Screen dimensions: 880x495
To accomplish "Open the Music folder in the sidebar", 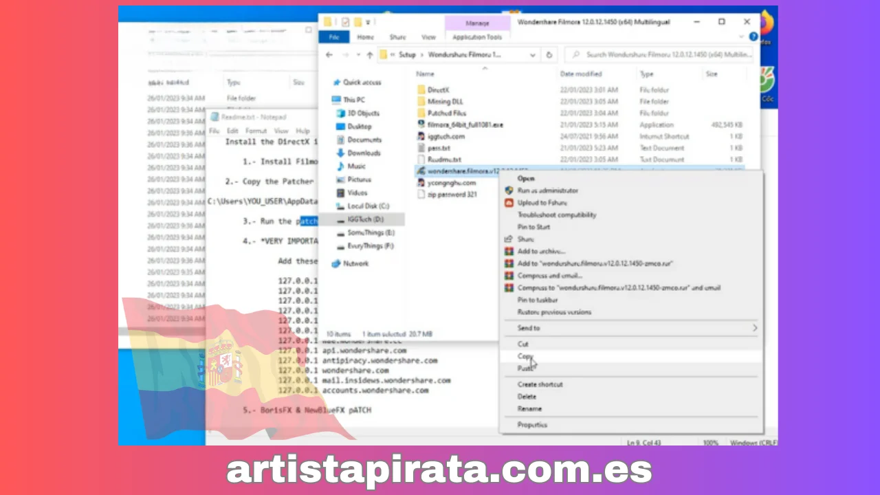I will (356, 166).
